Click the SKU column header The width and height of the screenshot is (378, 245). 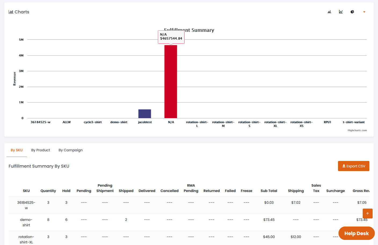(x=26, y=191)
